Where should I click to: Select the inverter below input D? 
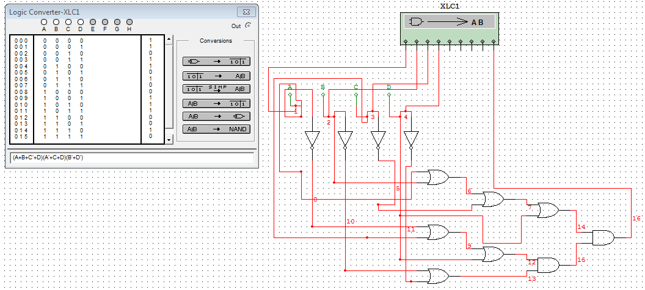(411, 140)
